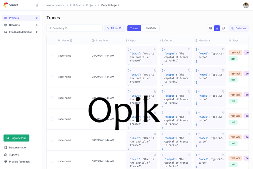Focus the Search by ID field

[76, 28]
